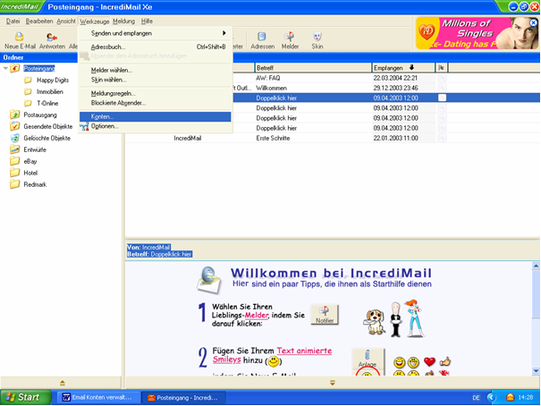Click the flag column header icon
The image size is (541, 406).
coord(441,68)
